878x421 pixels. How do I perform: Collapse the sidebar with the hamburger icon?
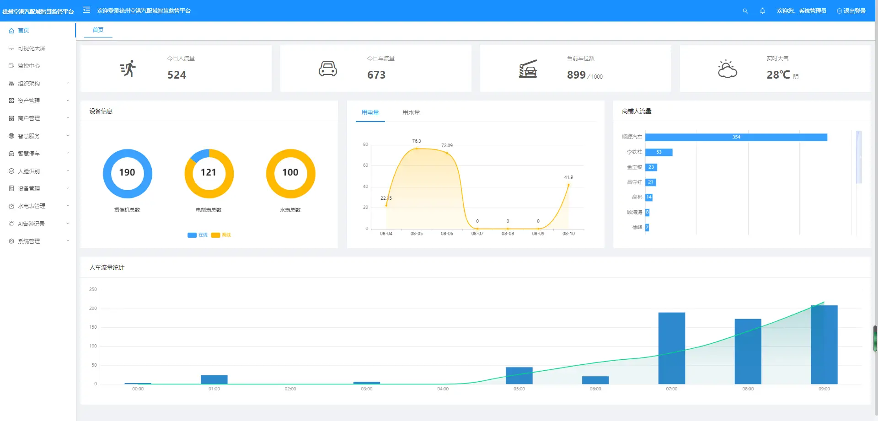(86, 10)
